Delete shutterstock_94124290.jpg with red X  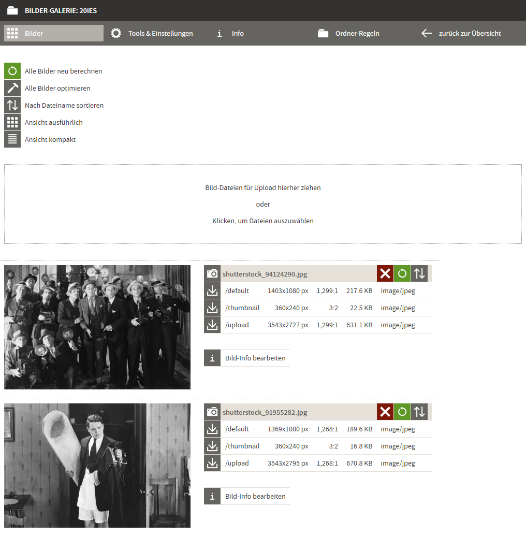[x=385, y=273]
